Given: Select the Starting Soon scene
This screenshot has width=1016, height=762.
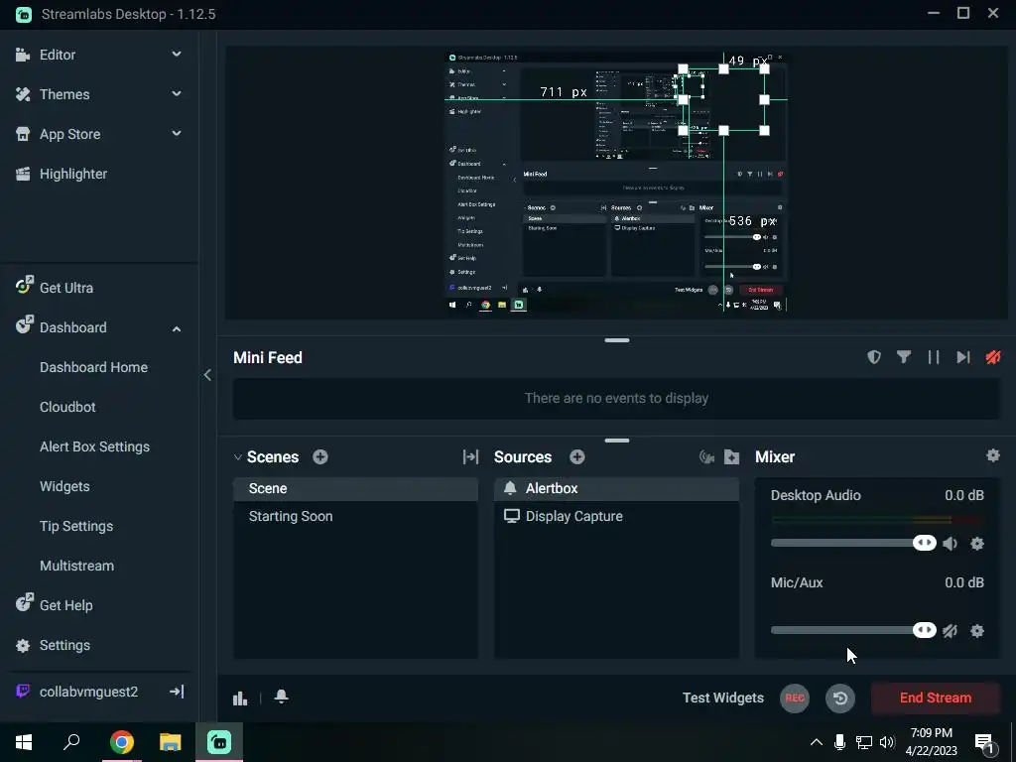Looking at the screenshot, I should 356,516.
